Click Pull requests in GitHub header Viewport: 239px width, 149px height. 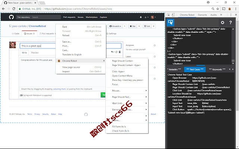pyautogui.click(x=69, y=17)
